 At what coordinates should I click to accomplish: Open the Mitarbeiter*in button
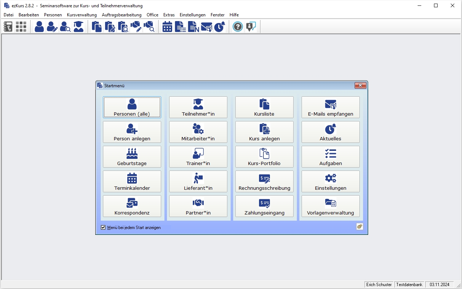click(x=198, y=132)
